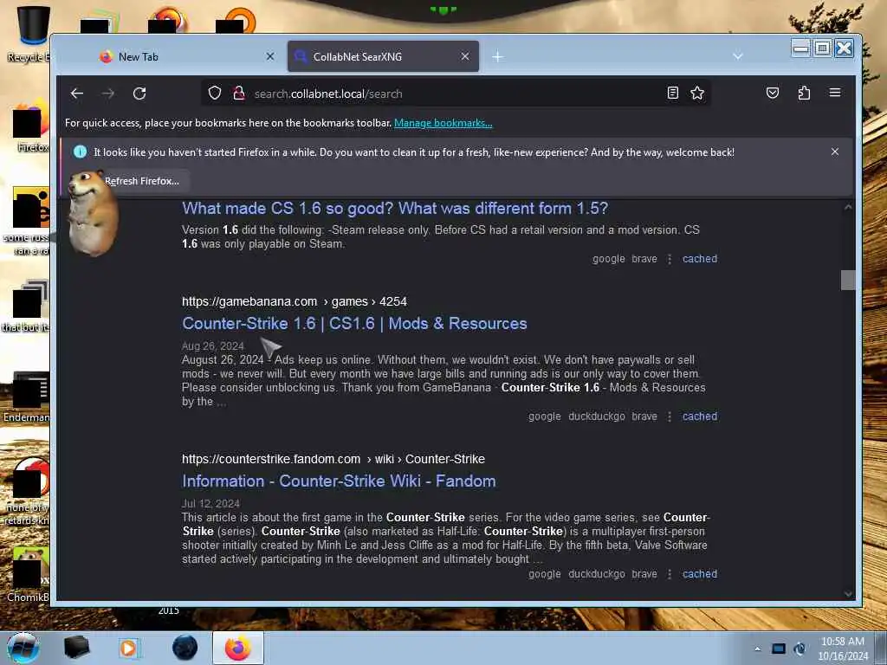
Task: Click the 'Aug 26, 2024' date text
Action: 213,346
